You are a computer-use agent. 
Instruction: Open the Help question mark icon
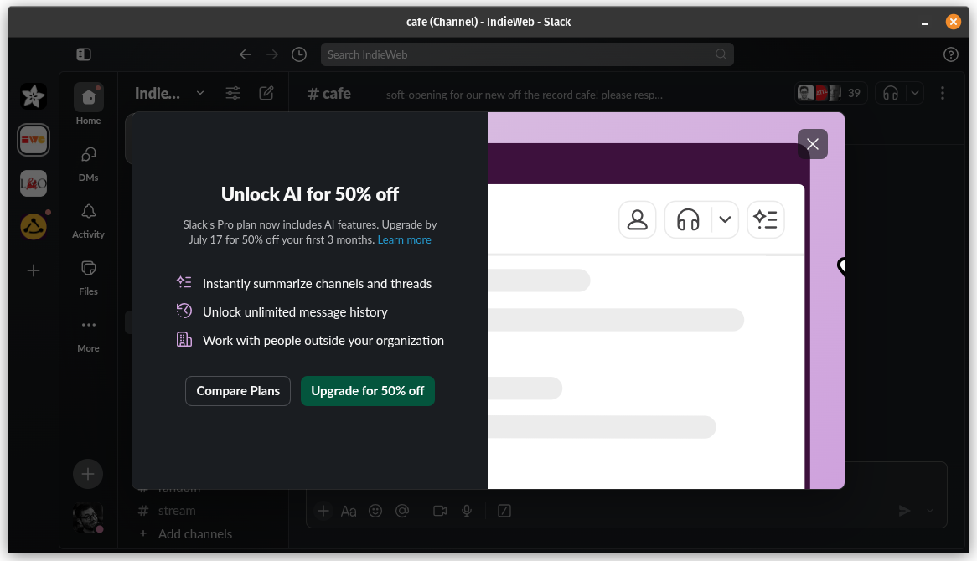[950, 54]
